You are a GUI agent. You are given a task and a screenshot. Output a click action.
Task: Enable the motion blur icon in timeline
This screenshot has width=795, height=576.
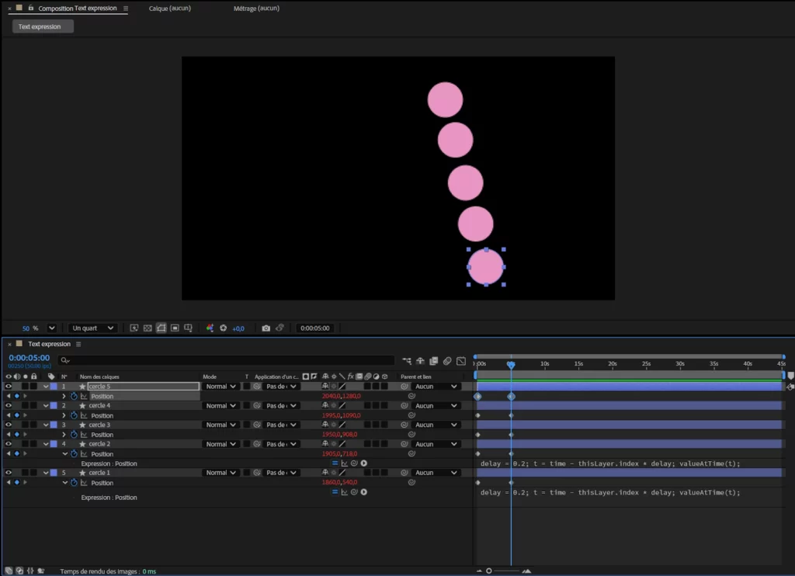click(x=447, y=360)
